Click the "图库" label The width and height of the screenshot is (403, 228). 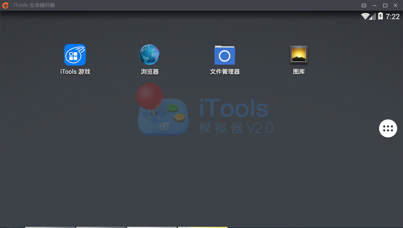coord(299,72)
